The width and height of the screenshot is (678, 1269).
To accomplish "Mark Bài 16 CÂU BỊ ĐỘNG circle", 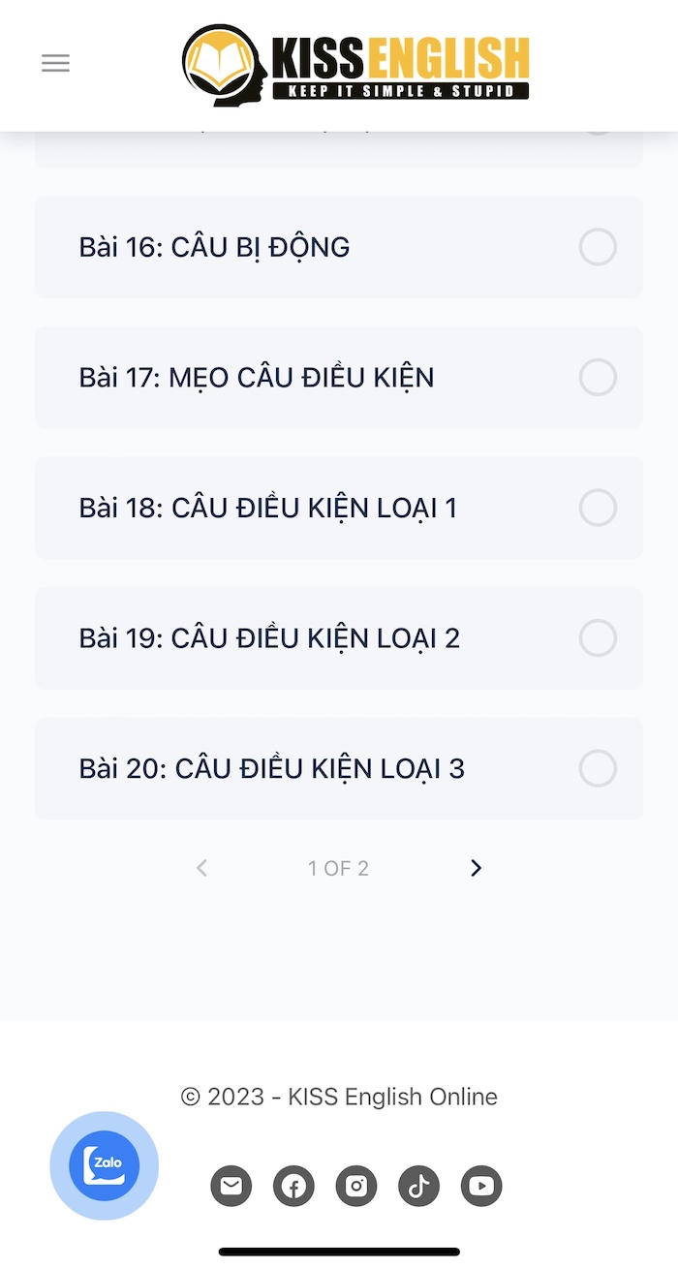I will coord(598,247).
